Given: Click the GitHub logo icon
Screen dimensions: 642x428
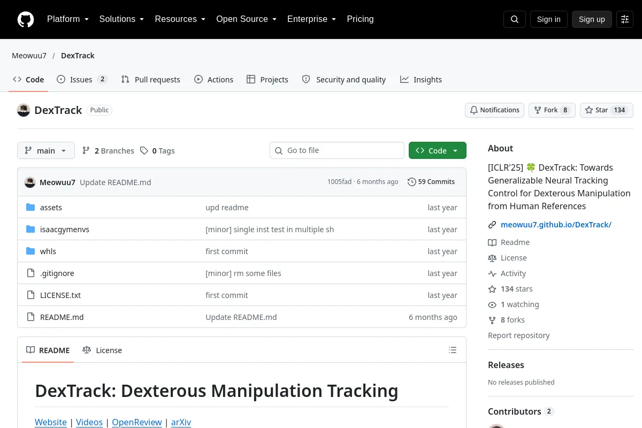Looking at the screenshot, I should coord(26,19).
